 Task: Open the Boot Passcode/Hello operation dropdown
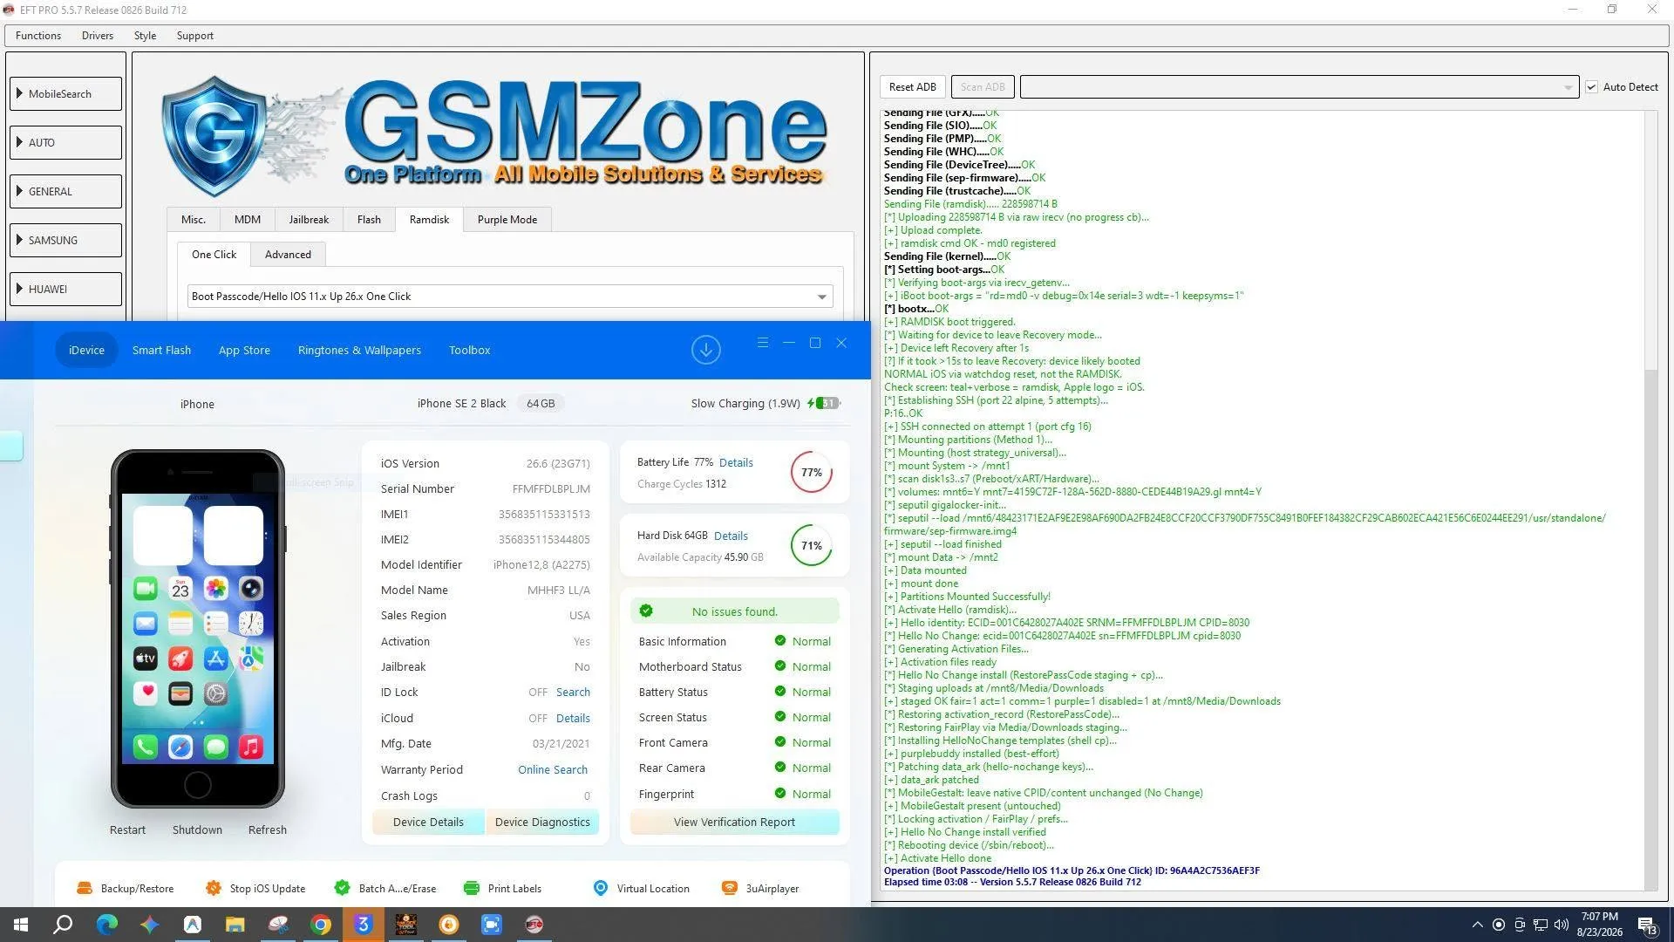click(x=510, y=297)
